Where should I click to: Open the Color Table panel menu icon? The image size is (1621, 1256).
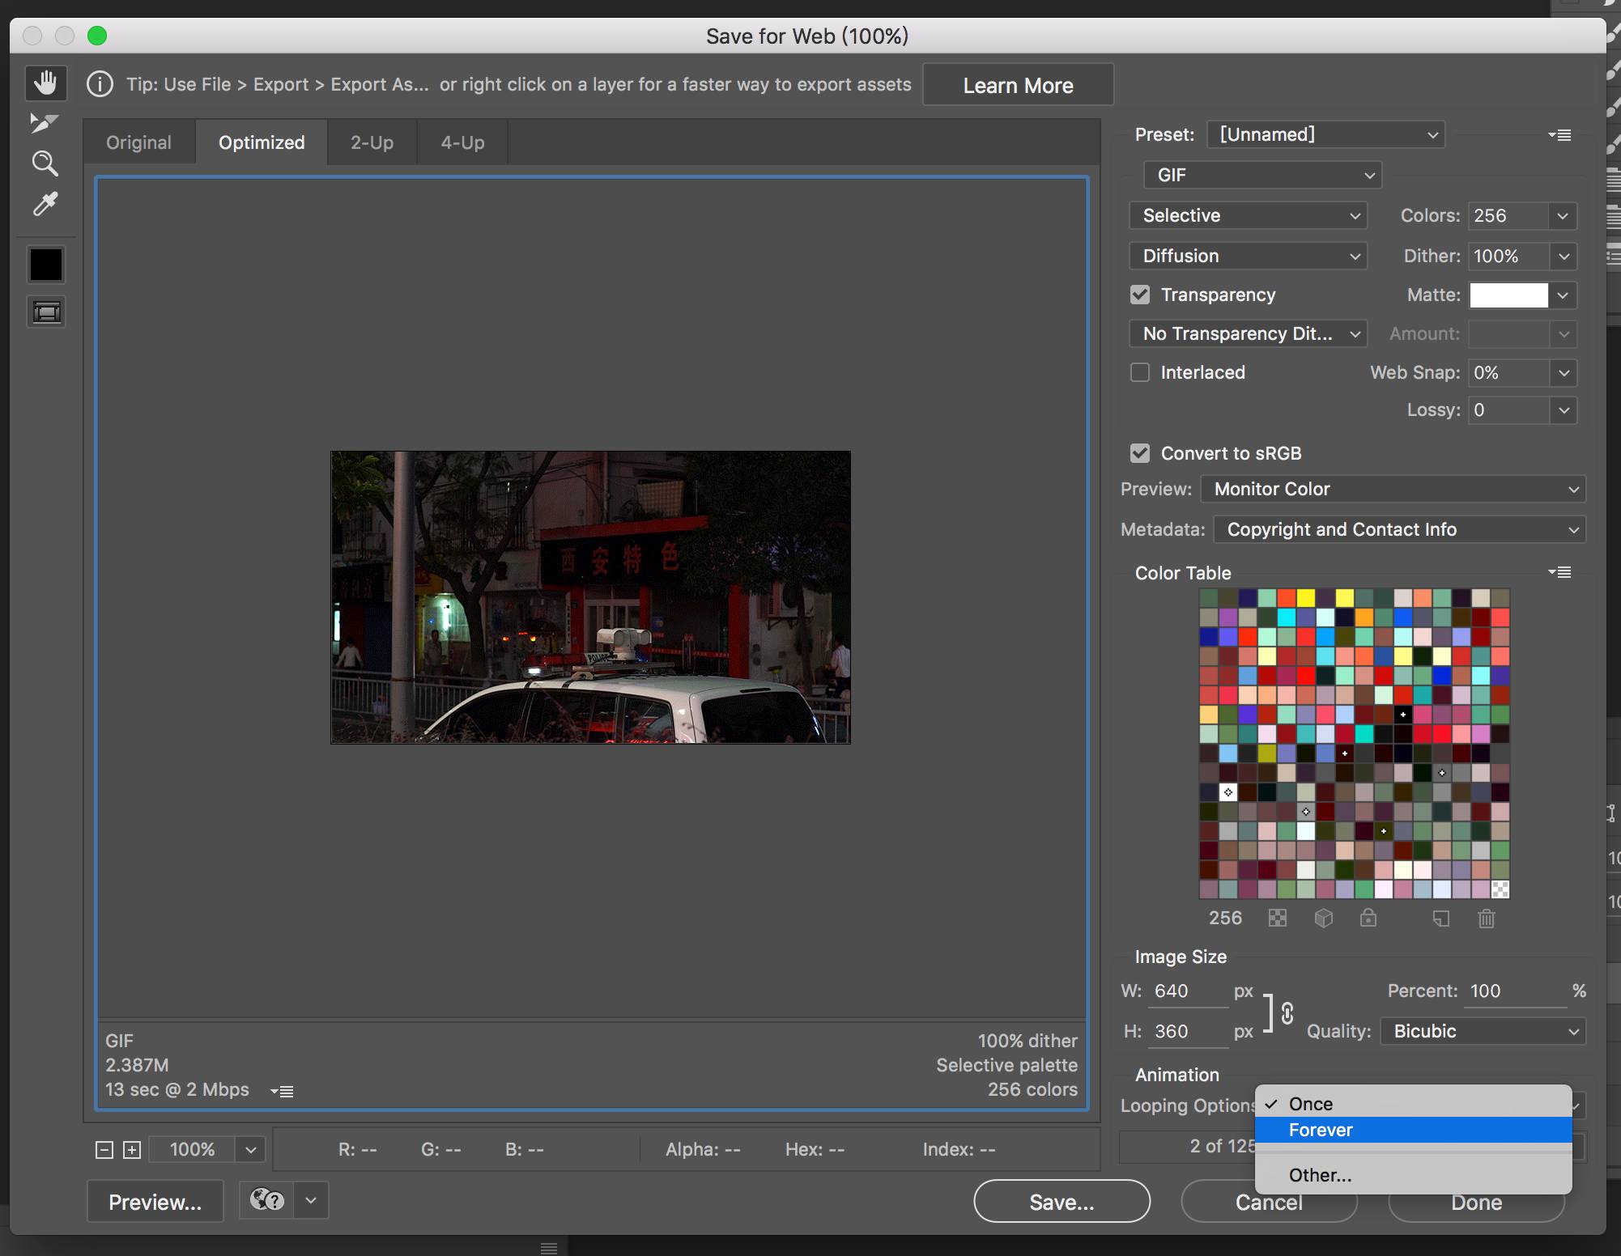[1559, 573]
